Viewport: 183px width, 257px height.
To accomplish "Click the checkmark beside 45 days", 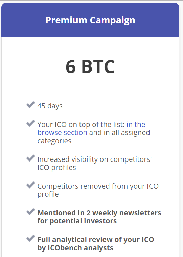I will coord(30,105).
